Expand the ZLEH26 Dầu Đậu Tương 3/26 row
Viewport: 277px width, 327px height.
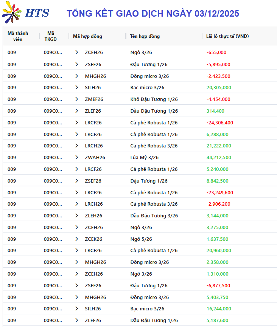click(x=77, y=215)
